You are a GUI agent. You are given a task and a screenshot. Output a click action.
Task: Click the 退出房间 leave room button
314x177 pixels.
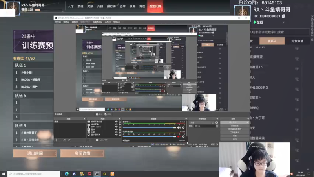(35, 153)
